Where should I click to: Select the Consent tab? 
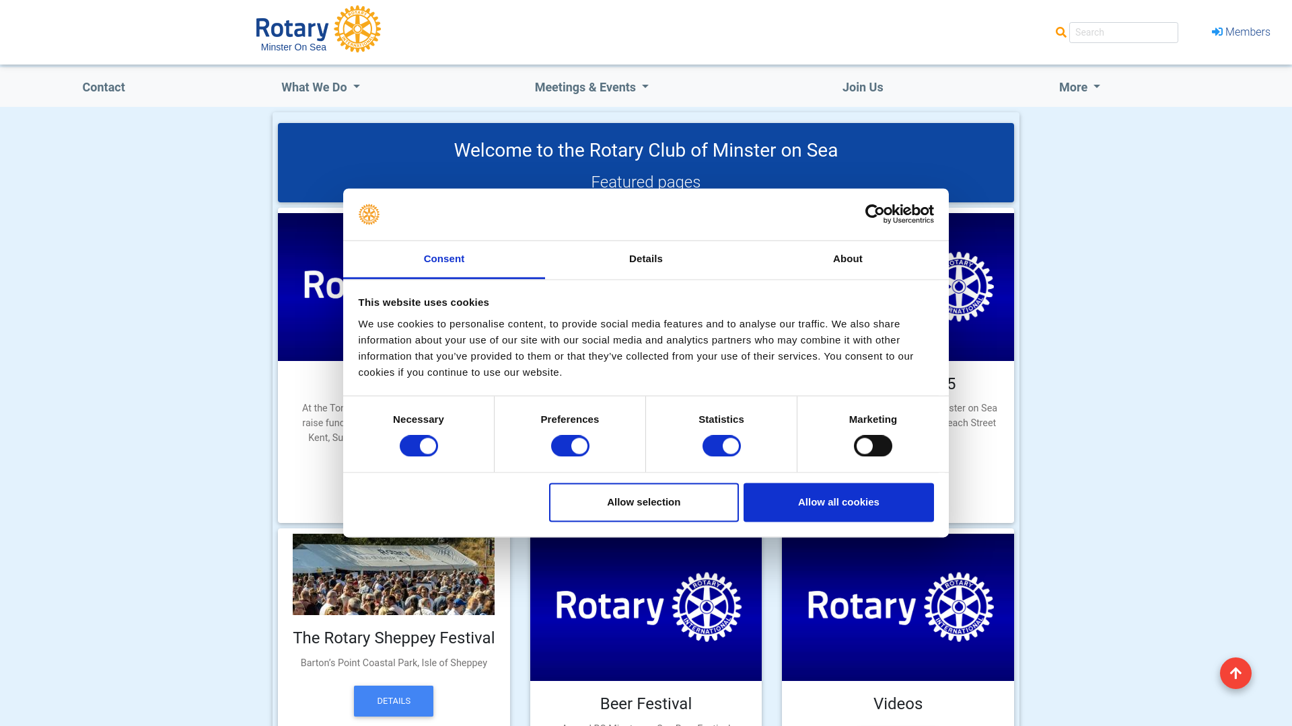tap(444, 259)
